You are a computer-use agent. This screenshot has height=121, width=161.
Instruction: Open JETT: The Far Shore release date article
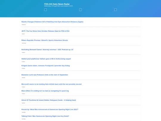45,31
